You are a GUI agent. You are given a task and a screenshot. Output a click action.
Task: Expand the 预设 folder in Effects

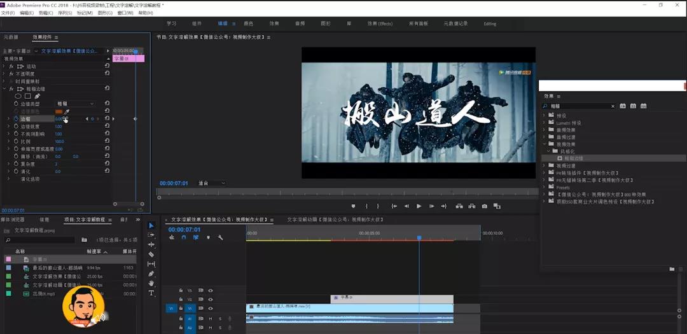(545, 116)
